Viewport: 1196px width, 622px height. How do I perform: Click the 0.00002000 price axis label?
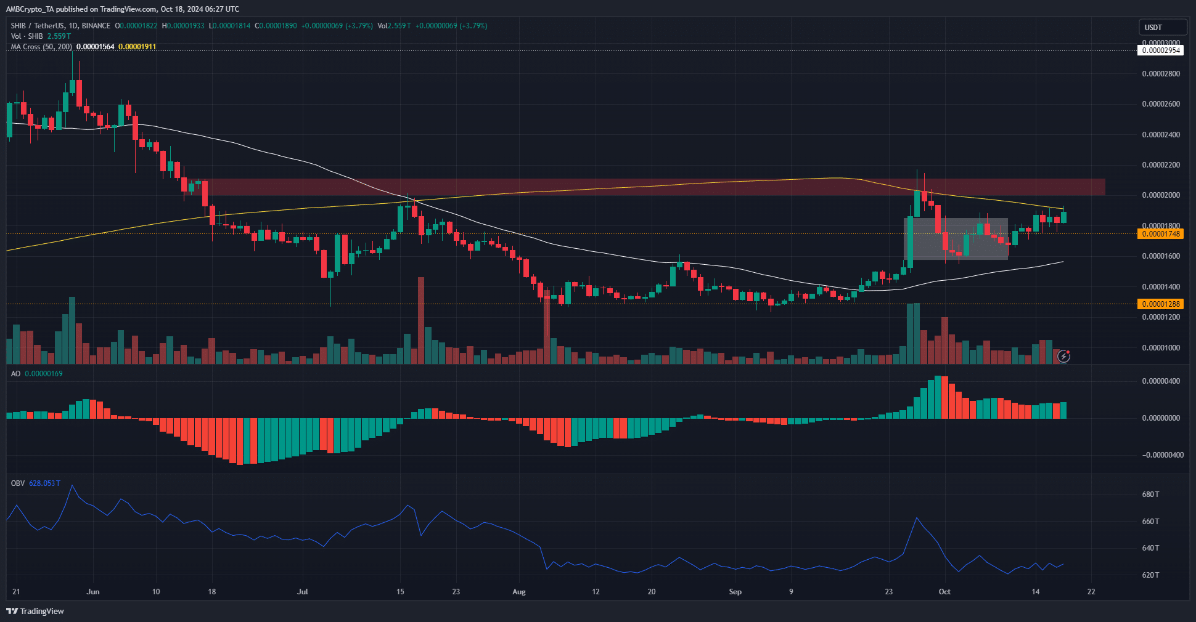[x=1161, y=195]
